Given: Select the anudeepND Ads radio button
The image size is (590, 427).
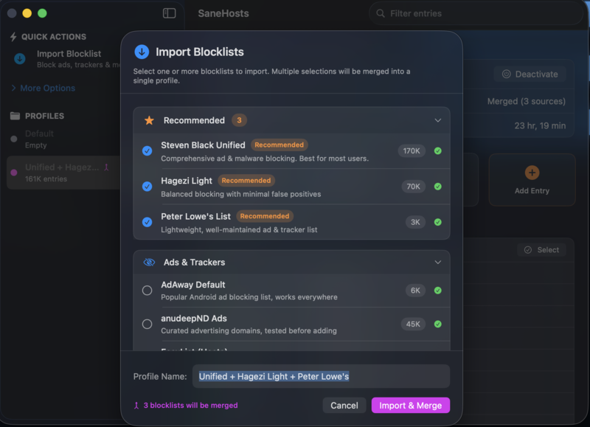Looking at the screenshot, I should (x=146, y=324).
